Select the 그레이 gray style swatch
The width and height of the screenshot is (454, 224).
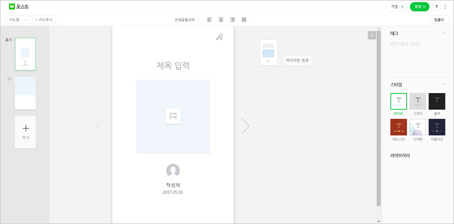point(418,102)
